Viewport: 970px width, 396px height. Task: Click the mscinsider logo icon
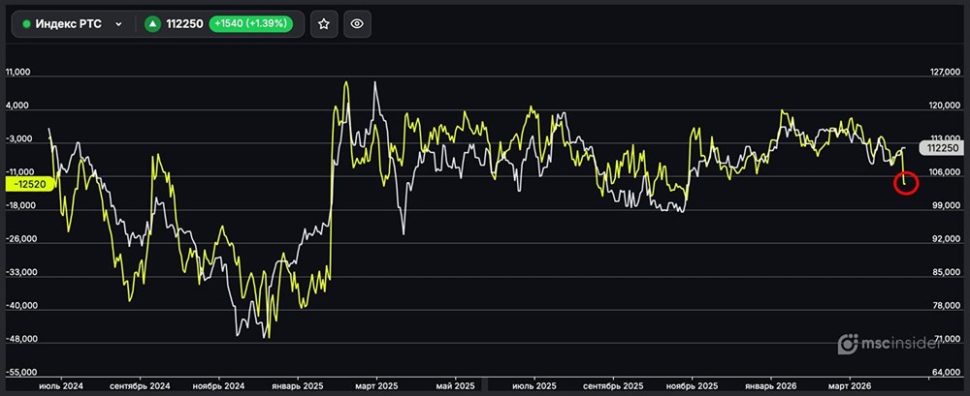pyautogui.click(x=850, y=344)
